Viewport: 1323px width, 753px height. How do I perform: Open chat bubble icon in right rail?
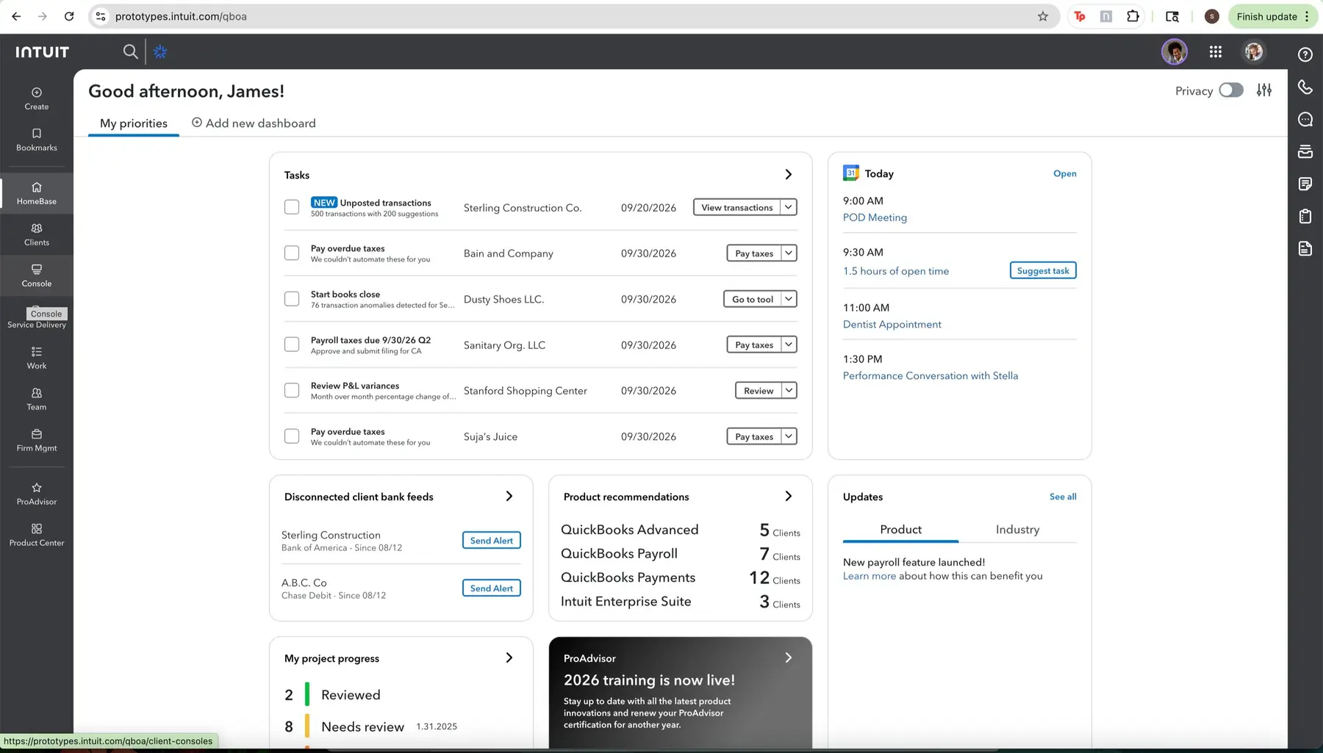(x=1305, y=119)
